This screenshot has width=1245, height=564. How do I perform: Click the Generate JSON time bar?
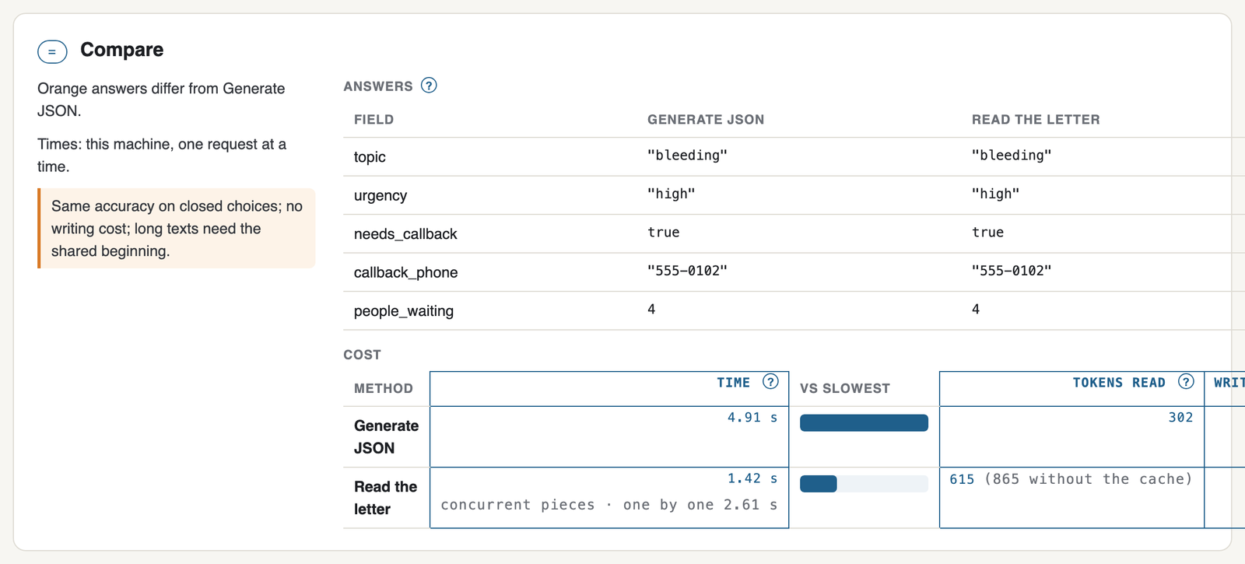click(x=864, y=422)
